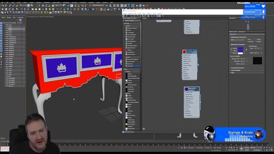Viewport: 274px width, 154px height.
Task: Toggle the Self-Illumination Color checkbox
Action: [x=250, y=48]
